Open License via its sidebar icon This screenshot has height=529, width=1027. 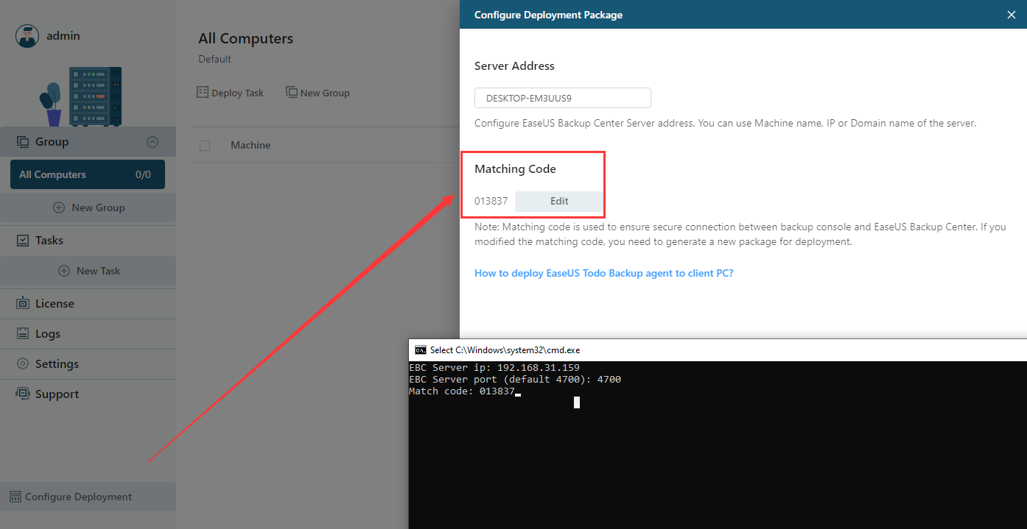point(22,303)
